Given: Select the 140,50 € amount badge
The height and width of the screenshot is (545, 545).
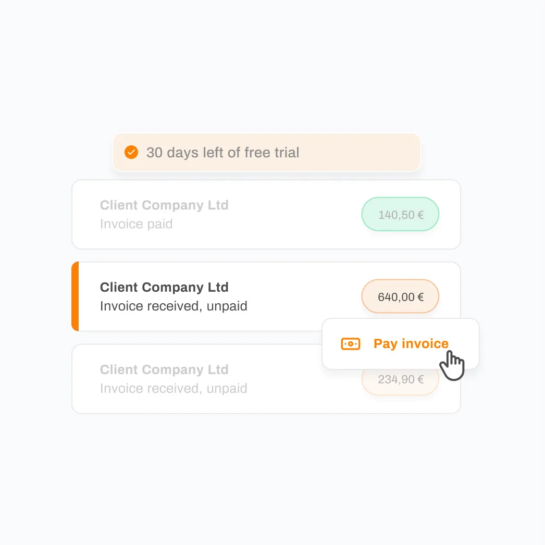Looking at the screenshot, I should click(400, 214).
